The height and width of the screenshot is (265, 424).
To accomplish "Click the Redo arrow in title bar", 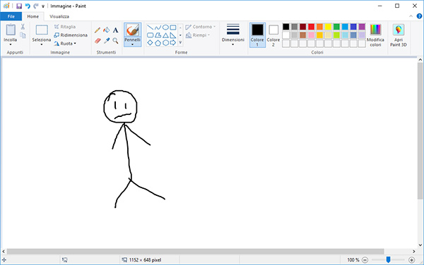I will click(36, 6).
